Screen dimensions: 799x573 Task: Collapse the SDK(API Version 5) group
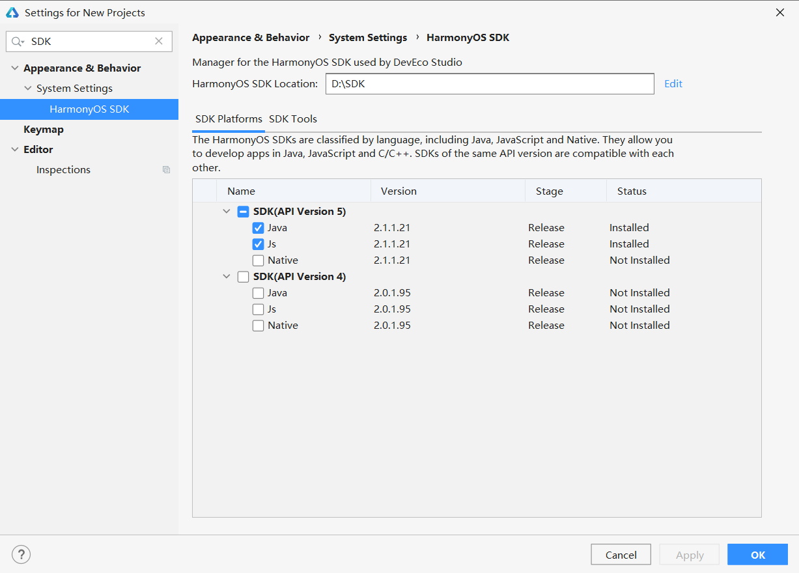[x=227, y=212]
